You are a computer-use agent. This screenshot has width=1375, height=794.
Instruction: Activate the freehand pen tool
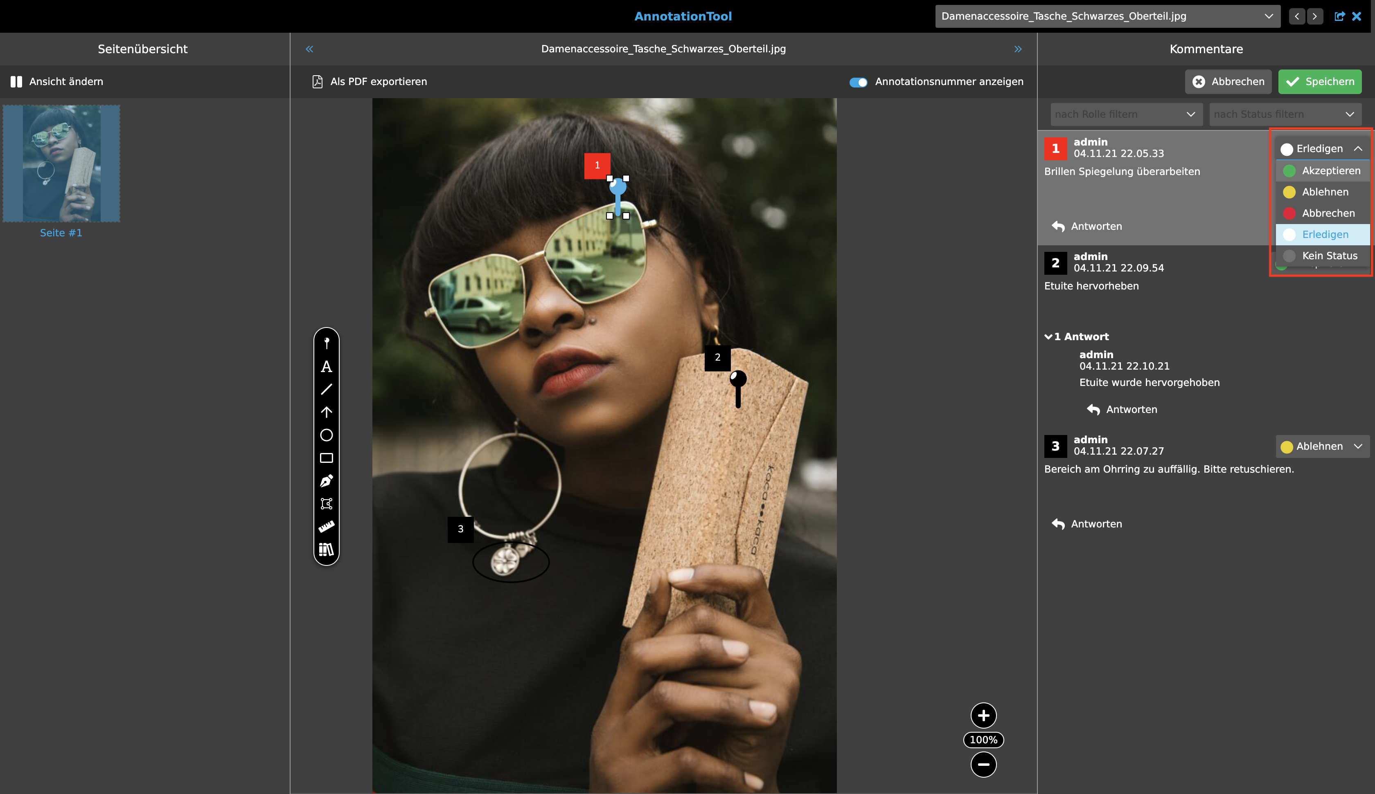pos(326,481)
